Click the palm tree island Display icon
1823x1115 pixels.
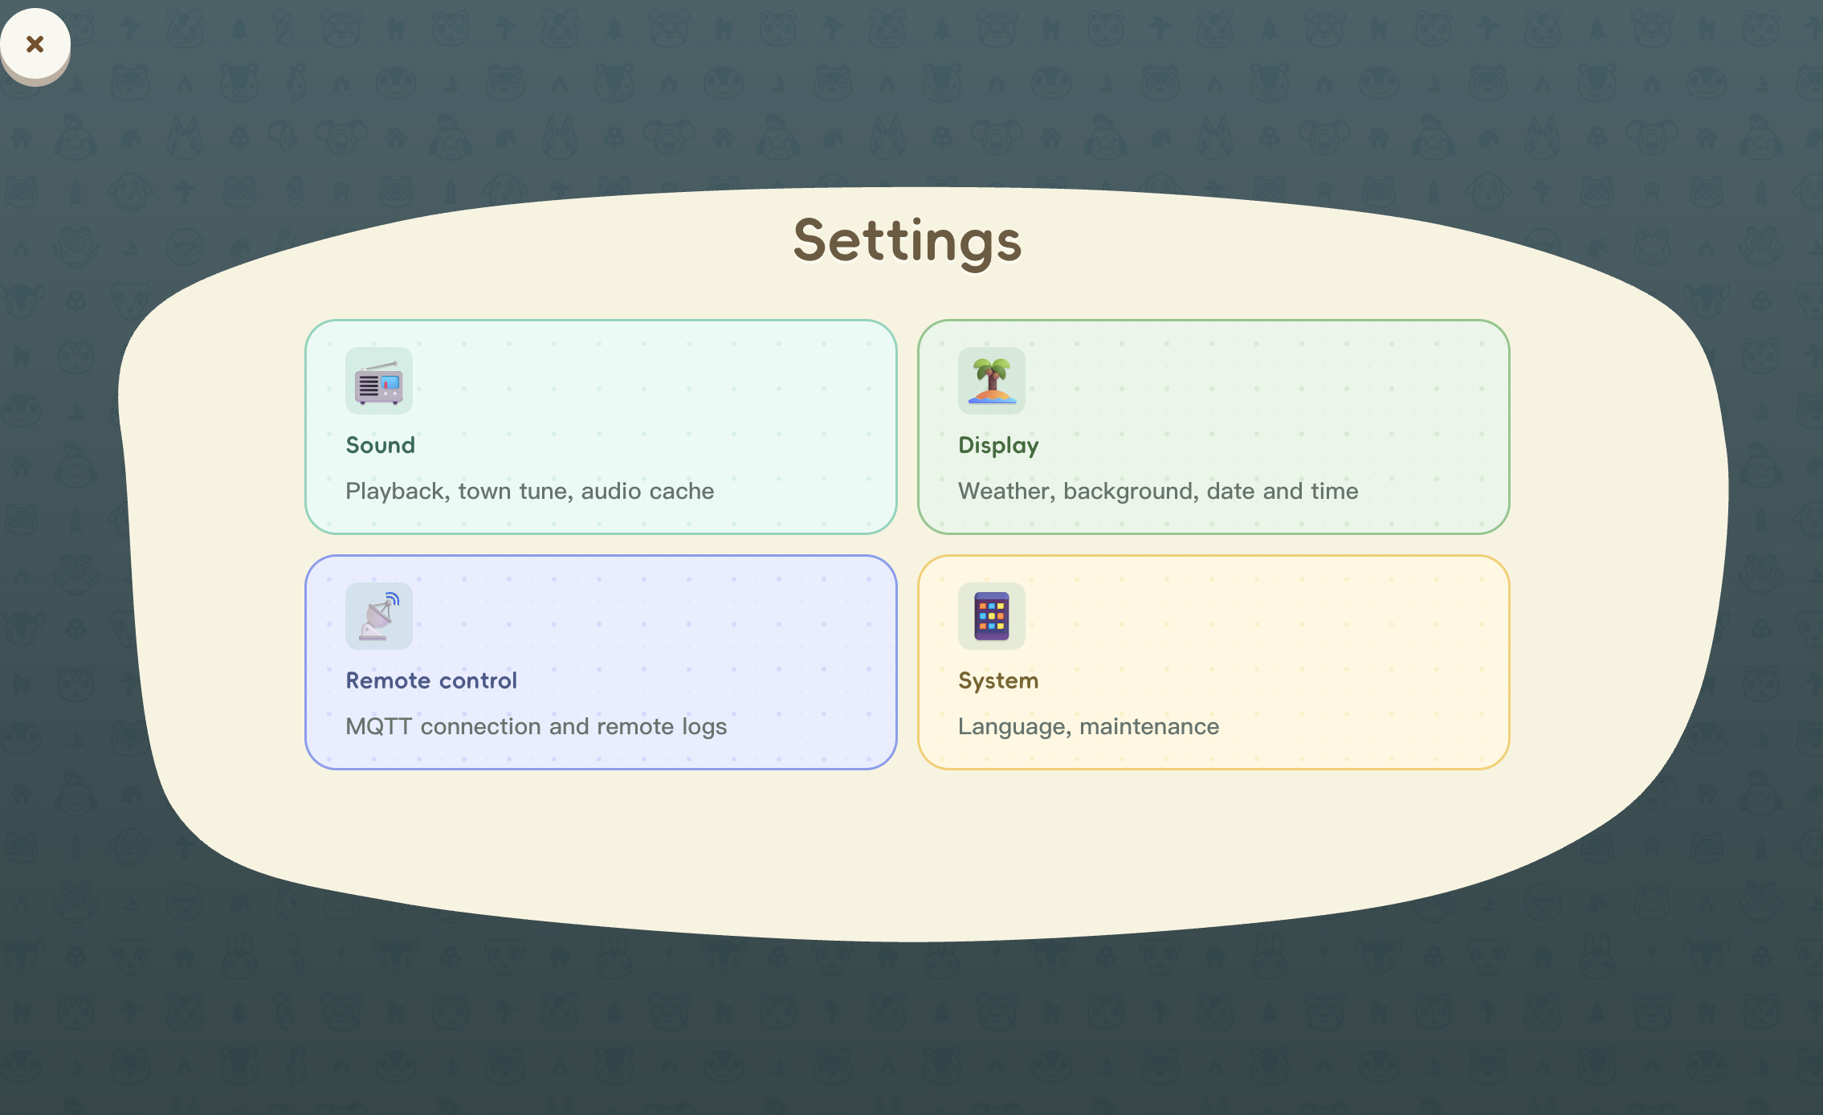[x=992, y=381]
